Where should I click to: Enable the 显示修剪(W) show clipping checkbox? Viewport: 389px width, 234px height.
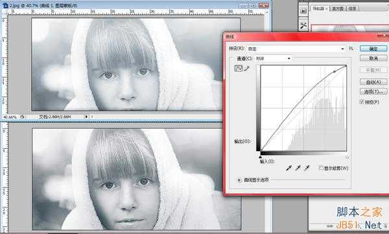point(321,168)
